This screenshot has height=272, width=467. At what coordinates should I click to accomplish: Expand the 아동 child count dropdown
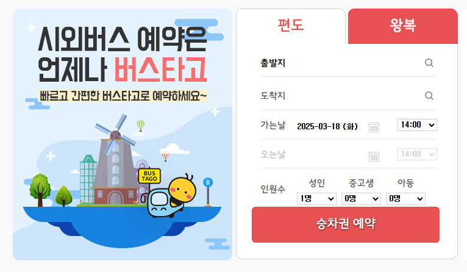point(405,199)
